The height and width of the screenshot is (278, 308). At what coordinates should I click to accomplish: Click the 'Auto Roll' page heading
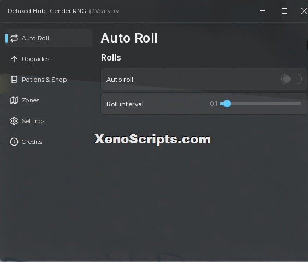click(x=129, y=38)
